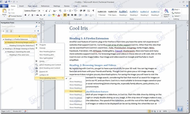Screen dimensions: 190x114
Task: Click the Decrease Indent icon
Action: pyautogui.click(x=81, y=11)
